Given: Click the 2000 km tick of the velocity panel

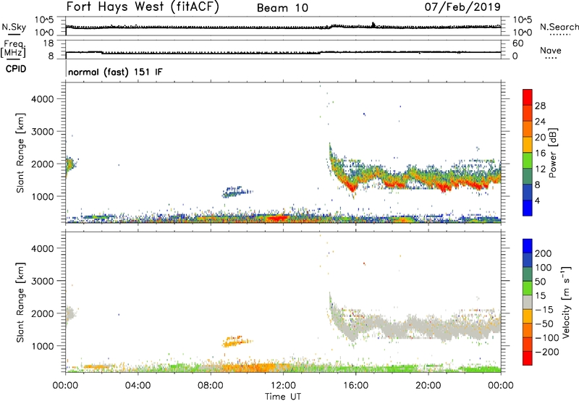Looking at the screenshot, I should click(43, 313).
